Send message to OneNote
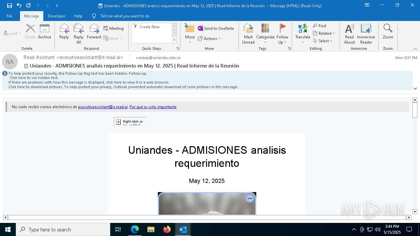This screenshot has width=420, height=236. coord(216,29)
